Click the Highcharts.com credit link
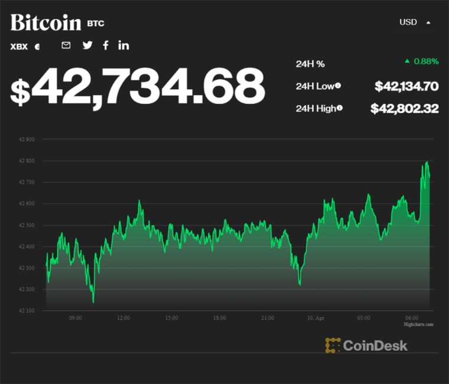 click(x=419, y=324)
